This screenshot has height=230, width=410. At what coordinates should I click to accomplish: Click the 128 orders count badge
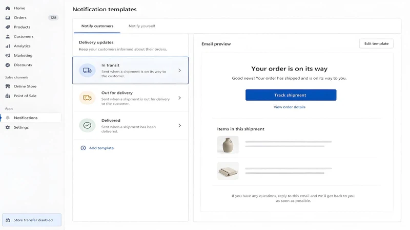click(53, 18)
